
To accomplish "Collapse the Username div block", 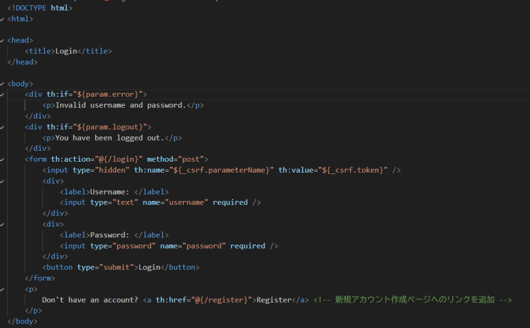I will pos(3,181).
